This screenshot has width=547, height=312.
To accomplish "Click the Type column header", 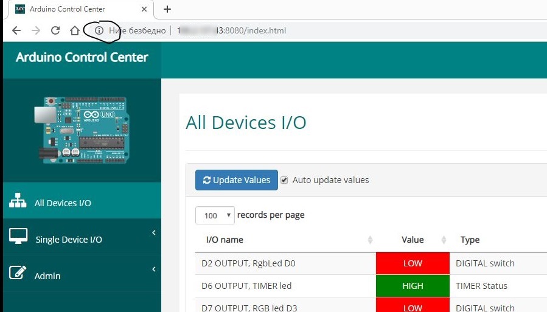I will [x=470, y=240].
